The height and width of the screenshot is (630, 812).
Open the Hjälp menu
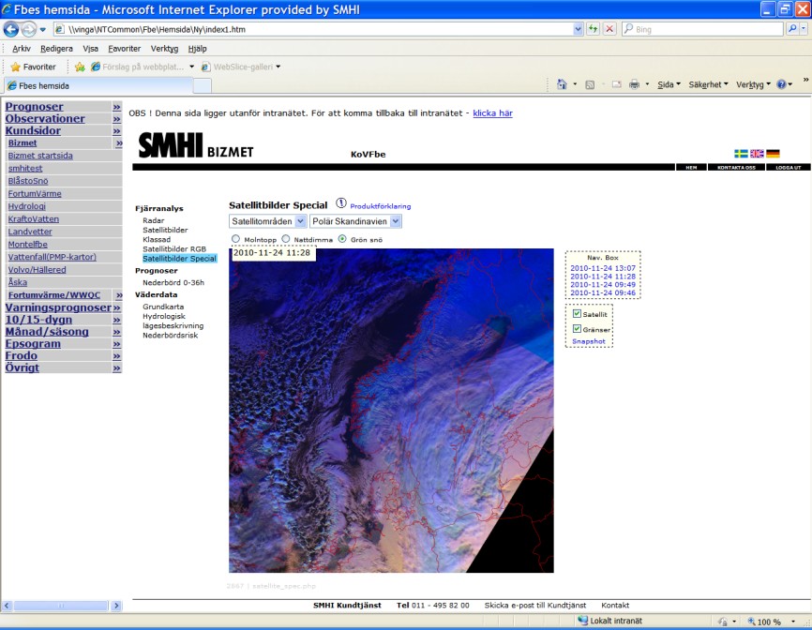[x=197, y=49]
